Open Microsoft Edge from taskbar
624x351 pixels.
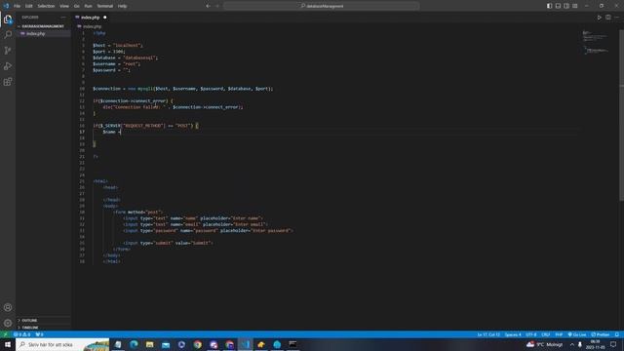click(x=134, y=344)
